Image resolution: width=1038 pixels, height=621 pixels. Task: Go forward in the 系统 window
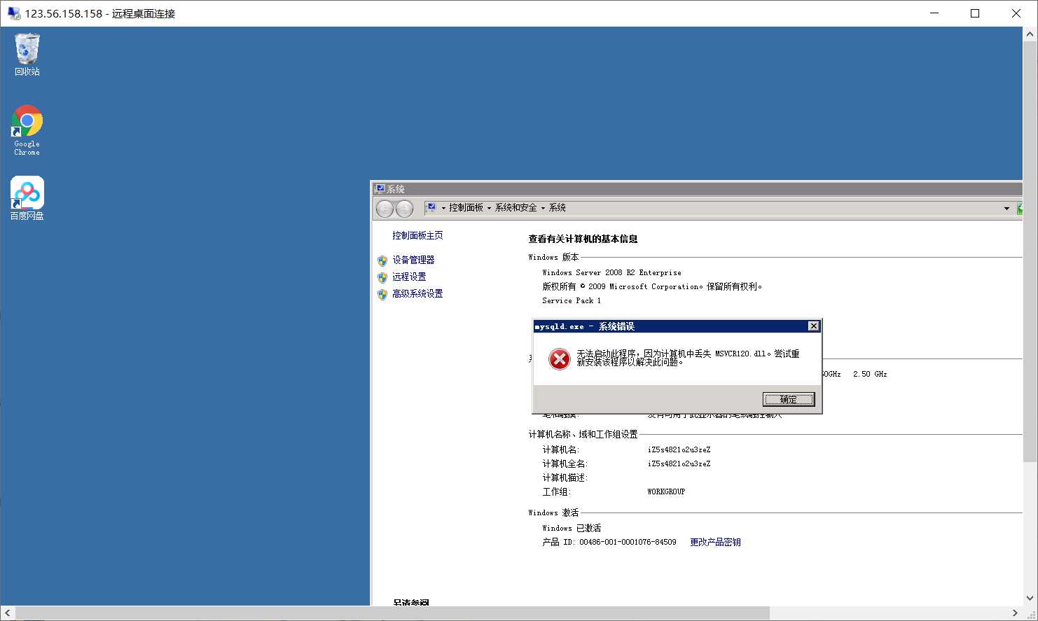tap(405, 209)
